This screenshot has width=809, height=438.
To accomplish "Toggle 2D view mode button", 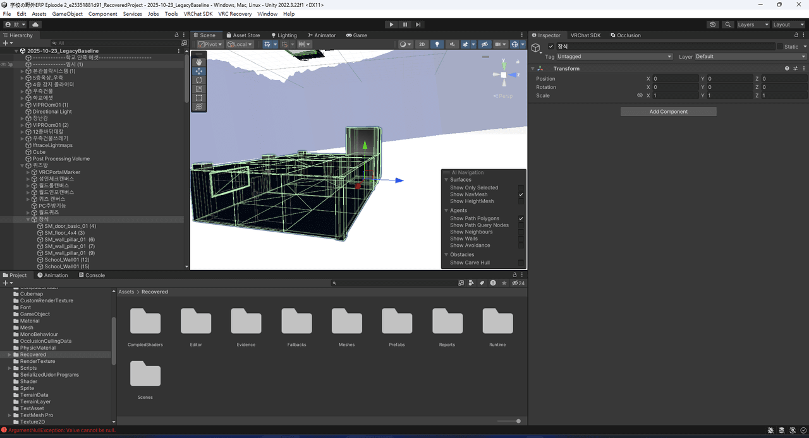I will [x=422, y=45].
